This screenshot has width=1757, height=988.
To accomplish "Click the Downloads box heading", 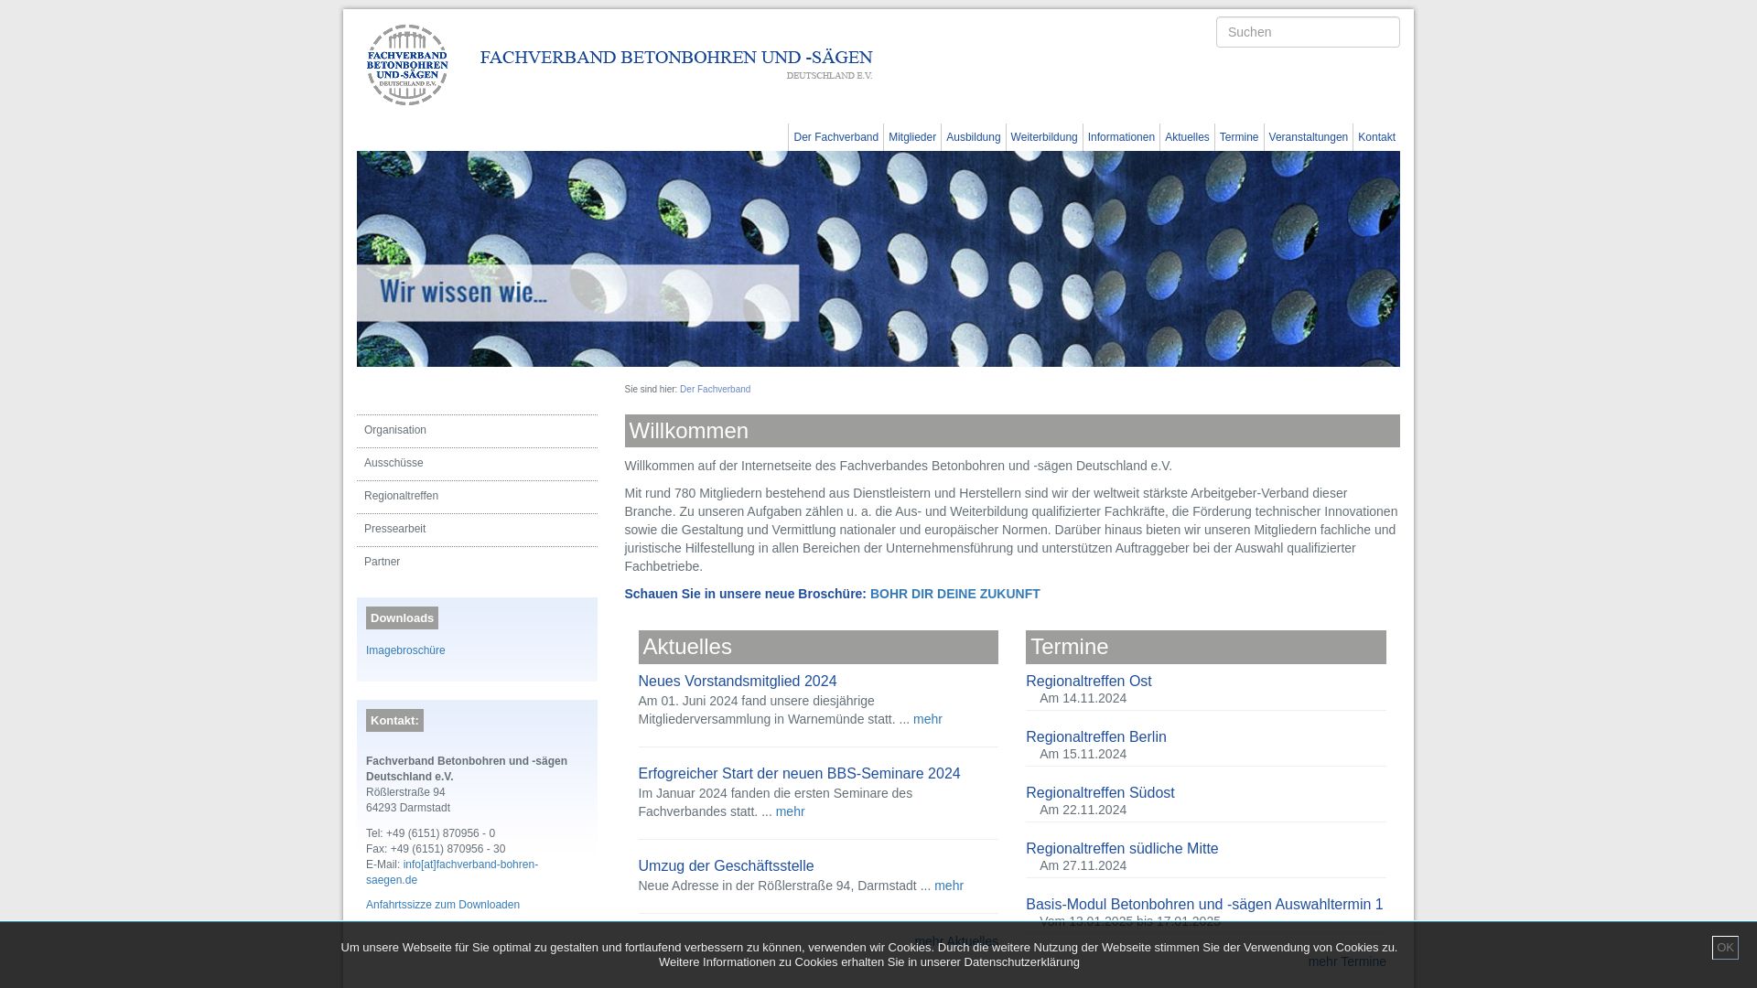I will click(x=402, y=618).
